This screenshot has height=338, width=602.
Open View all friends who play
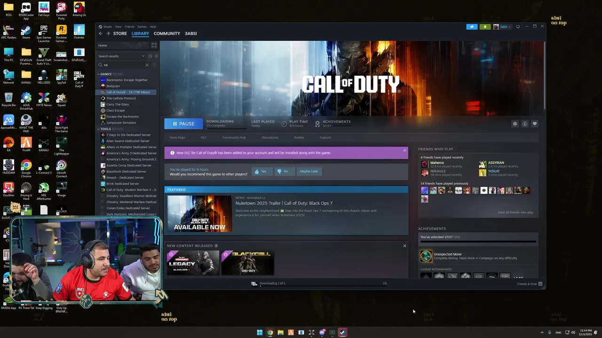[x=515, y=212]
